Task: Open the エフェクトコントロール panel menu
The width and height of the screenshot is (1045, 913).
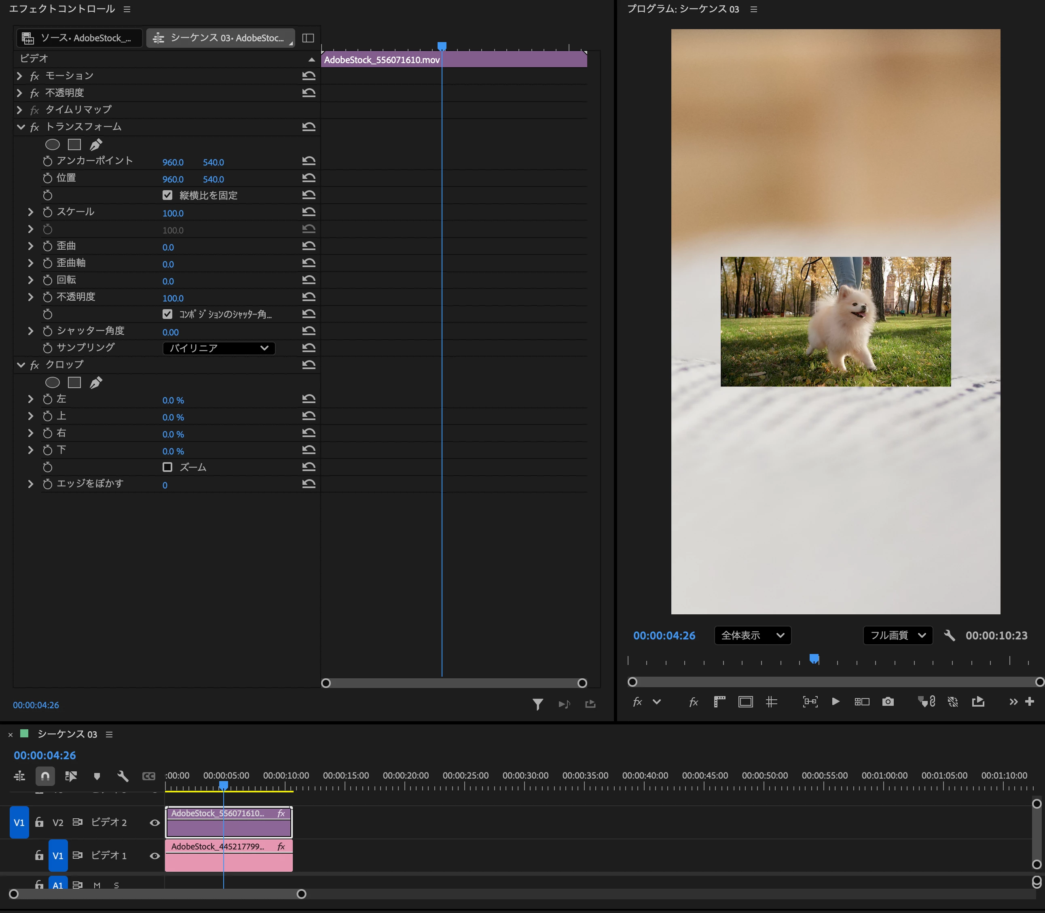Action: click(127, 9)
